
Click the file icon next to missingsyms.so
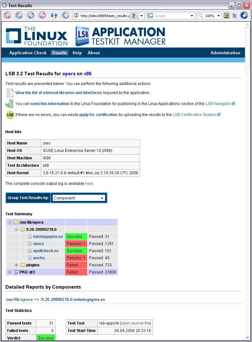click(x=30, y=237)
